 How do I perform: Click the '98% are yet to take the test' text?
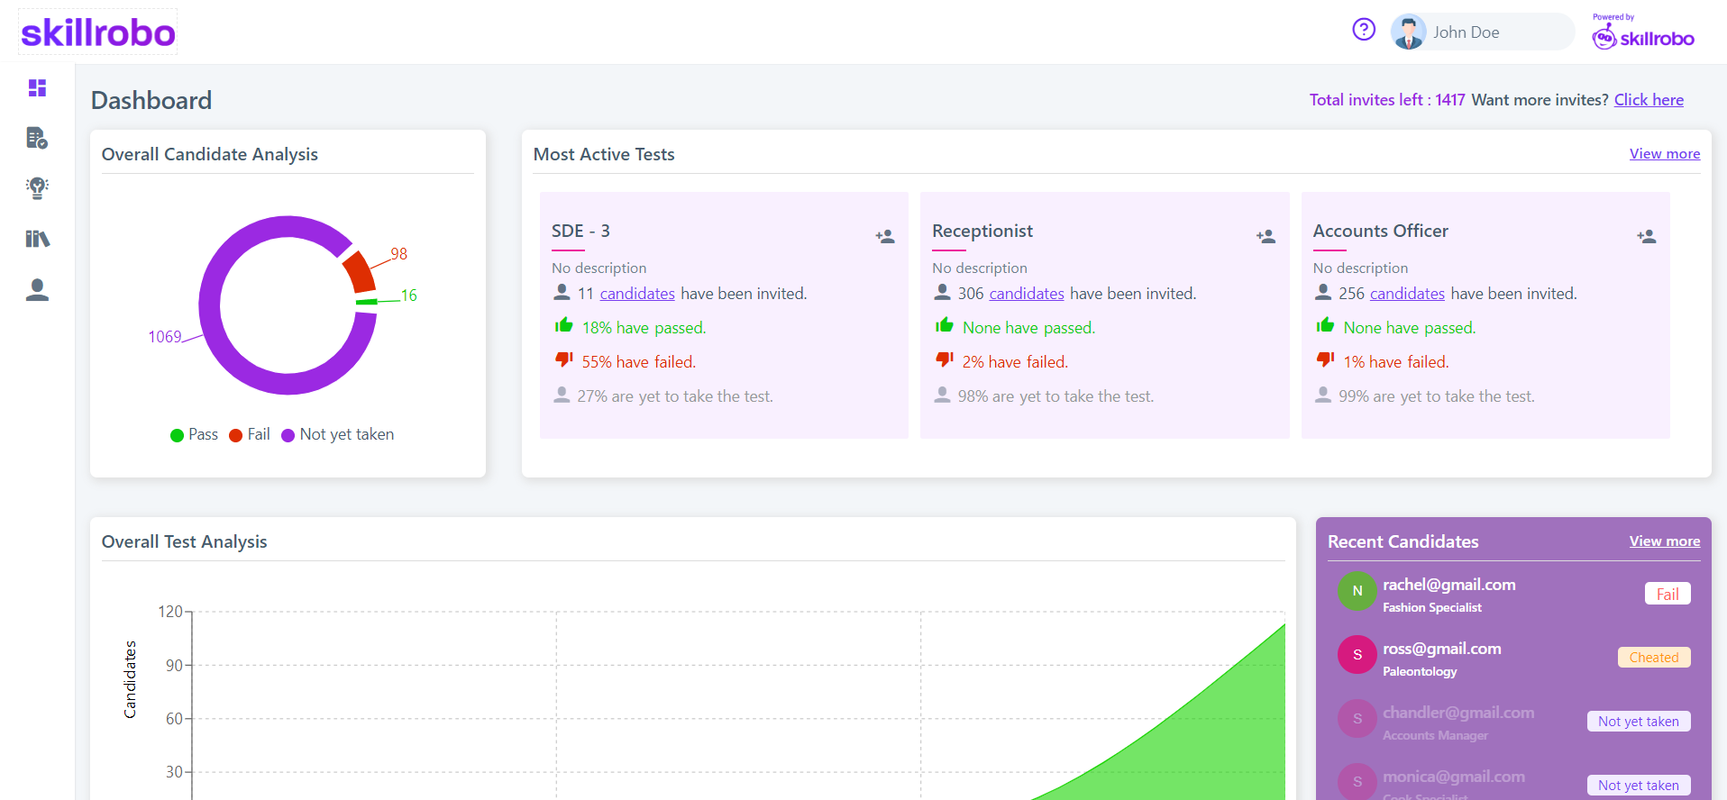1055,396
